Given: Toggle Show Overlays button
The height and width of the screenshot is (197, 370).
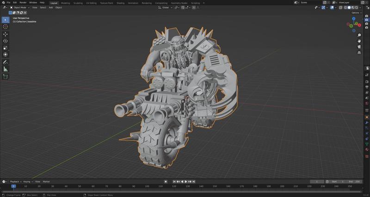Looking at the screenshot, I should (x=332, y=7).
